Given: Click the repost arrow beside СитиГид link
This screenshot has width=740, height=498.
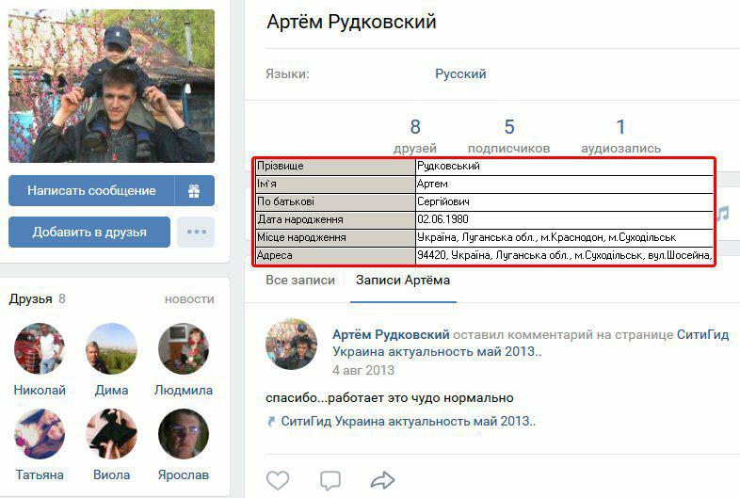Looking at the screenshot, I should pos(271,421).
